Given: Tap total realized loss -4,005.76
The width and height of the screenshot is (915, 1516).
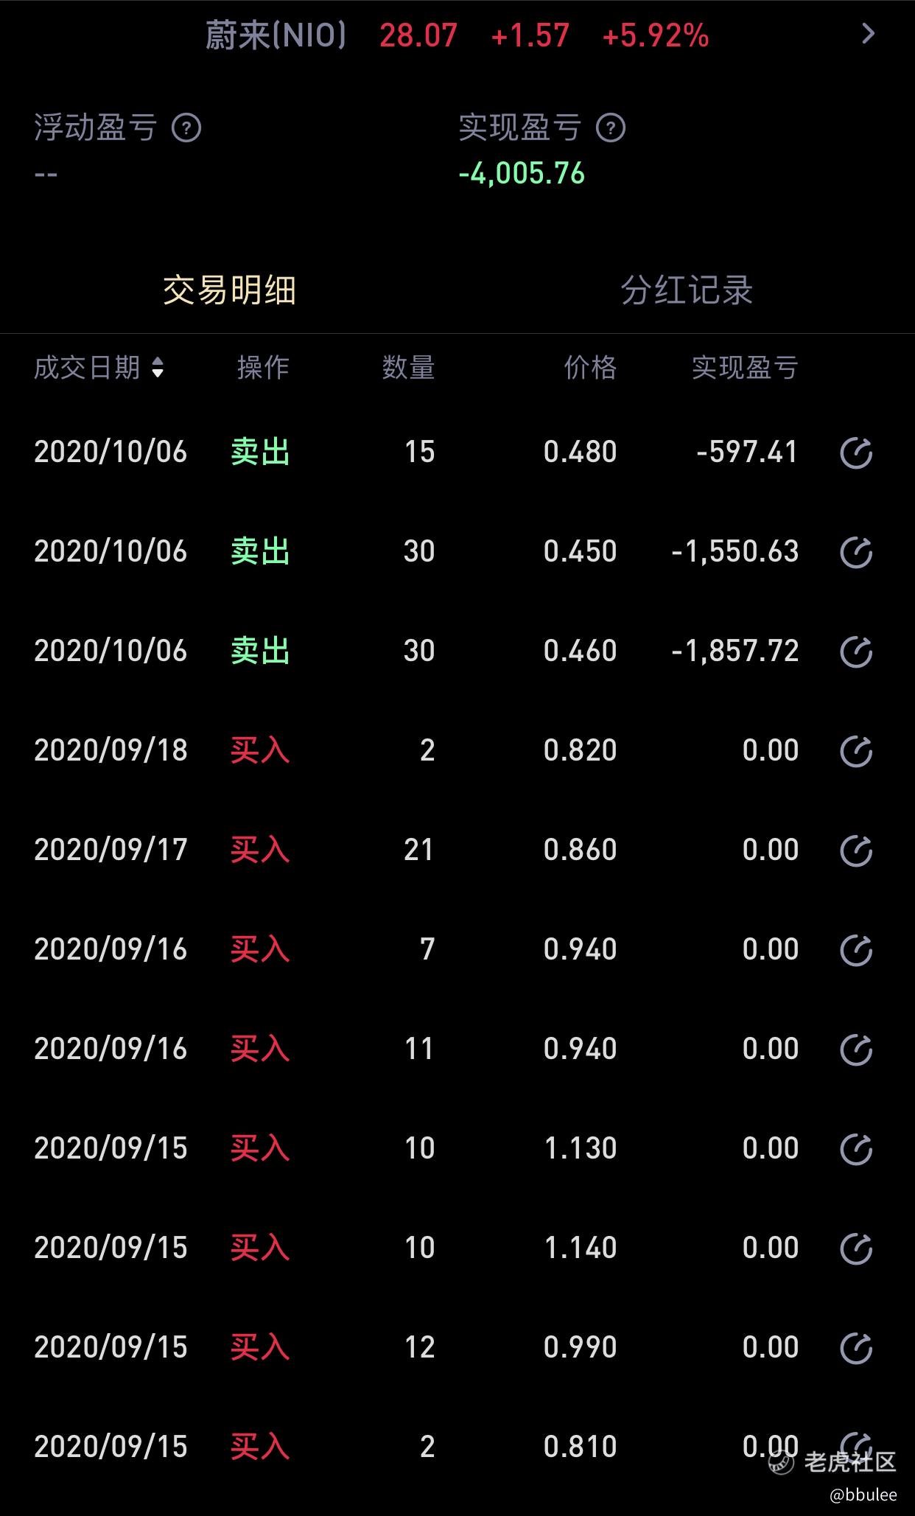Looking at the screenshot, I should pos(522,174).
